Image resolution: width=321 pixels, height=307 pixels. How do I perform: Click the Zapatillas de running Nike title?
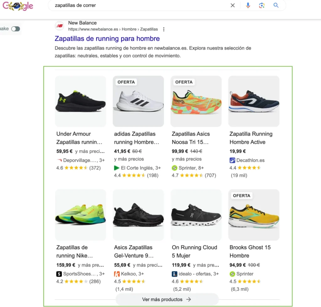click(x=75, y=251)
